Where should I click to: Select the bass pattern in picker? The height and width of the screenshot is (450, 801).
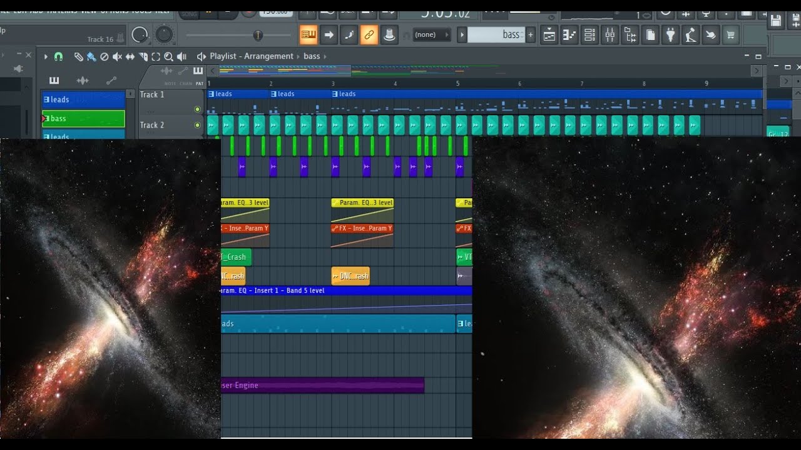(x=83, y=119)
